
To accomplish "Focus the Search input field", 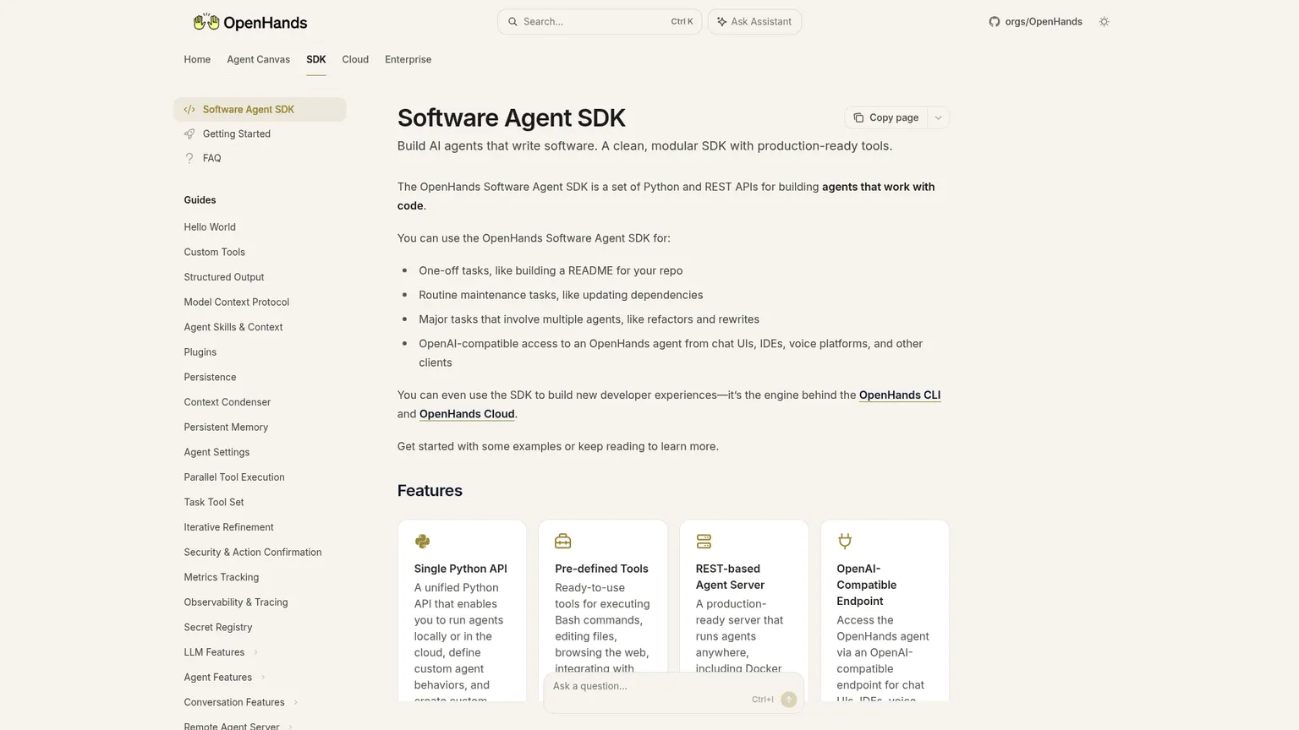I will pos(600,22).
